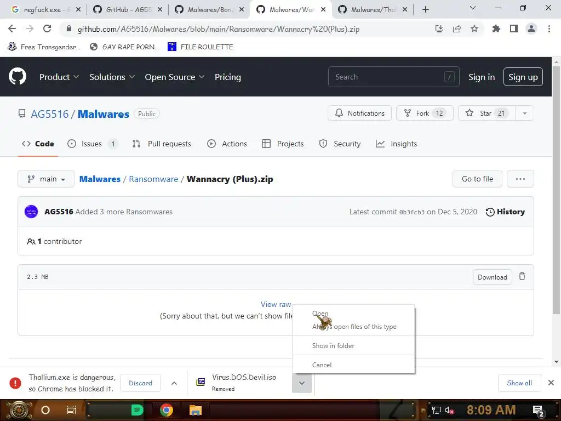
Task: Open the main branch selector
Action: 46,179
